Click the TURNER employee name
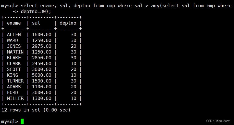 (15, 81)
